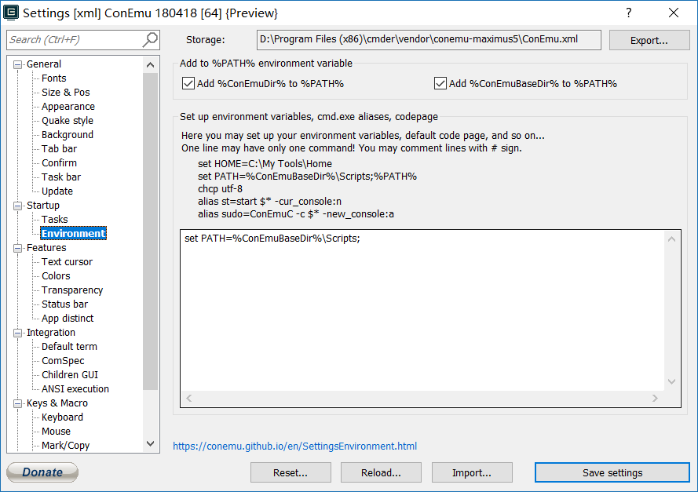Open App distinct settings
The width and height of the screenshot is (698, 492).
coord(68,319)
